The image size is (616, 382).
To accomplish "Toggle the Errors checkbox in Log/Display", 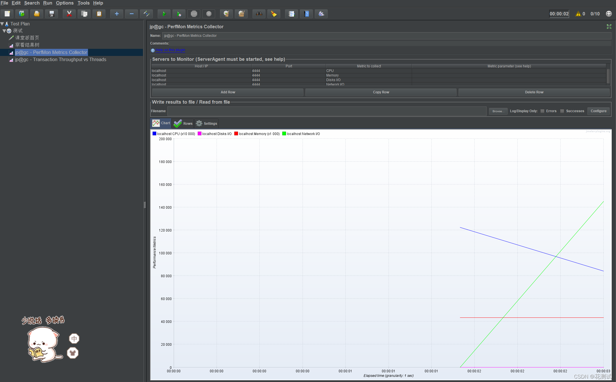I will 542,111.
